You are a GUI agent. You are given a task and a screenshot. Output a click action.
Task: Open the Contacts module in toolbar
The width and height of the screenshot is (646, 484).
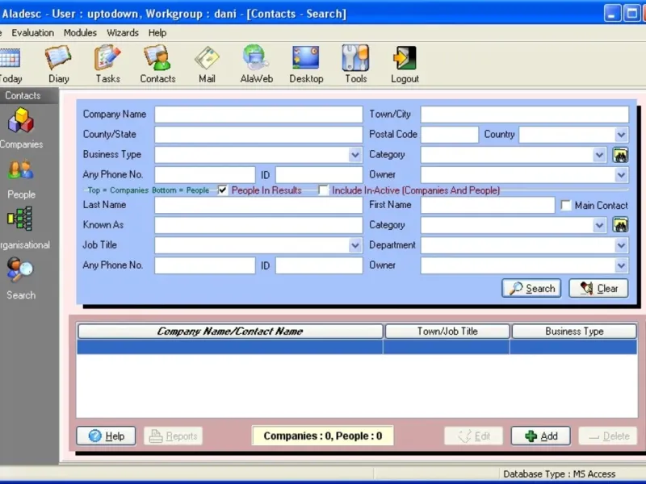pyautogui.click(x=157, y=65)
